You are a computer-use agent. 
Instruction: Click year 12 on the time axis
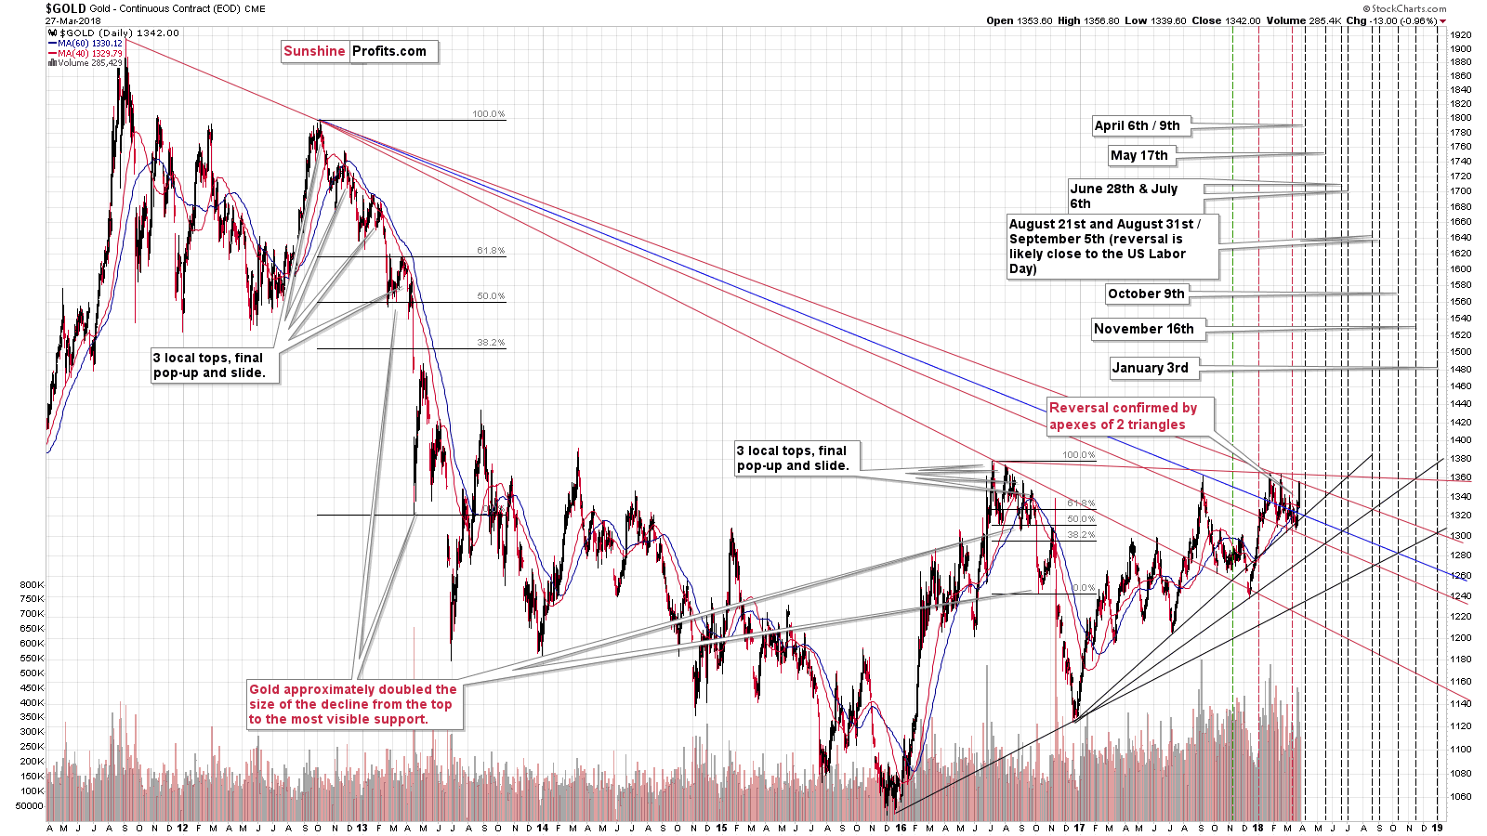tap(182, 828)
